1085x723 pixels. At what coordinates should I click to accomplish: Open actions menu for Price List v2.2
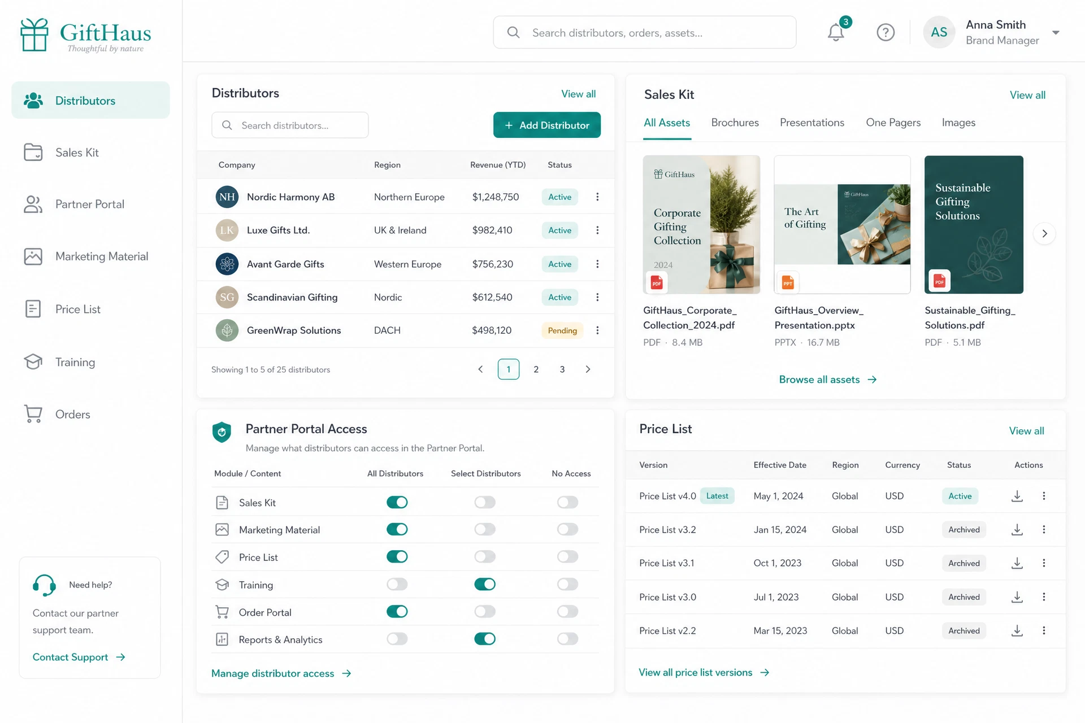[1044, 630]
